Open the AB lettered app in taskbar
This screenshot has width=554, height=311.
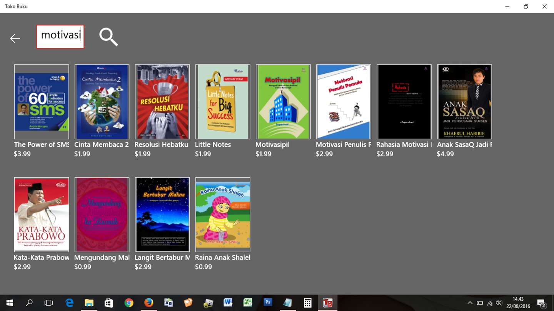tap(169, 303)
